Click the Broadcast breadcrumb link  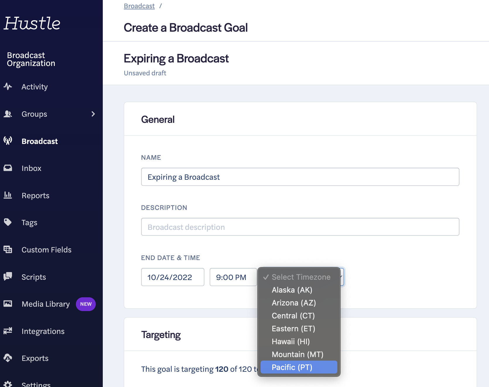(139, 6)
